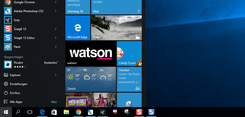Open the Microsoft Edge tile
The image size is (245, 117).
(x=78, y=28)
